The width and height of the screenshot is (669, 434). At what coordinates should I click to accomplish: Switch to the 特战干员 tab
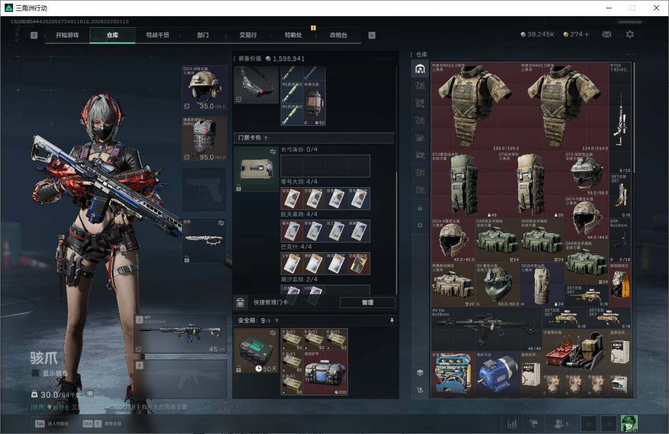coord(158,35)
